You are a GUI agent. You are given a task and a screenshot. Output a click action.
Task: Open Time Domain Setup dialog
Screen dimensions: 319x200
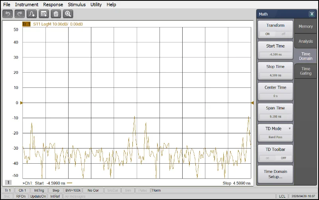[x=275, y=174]
